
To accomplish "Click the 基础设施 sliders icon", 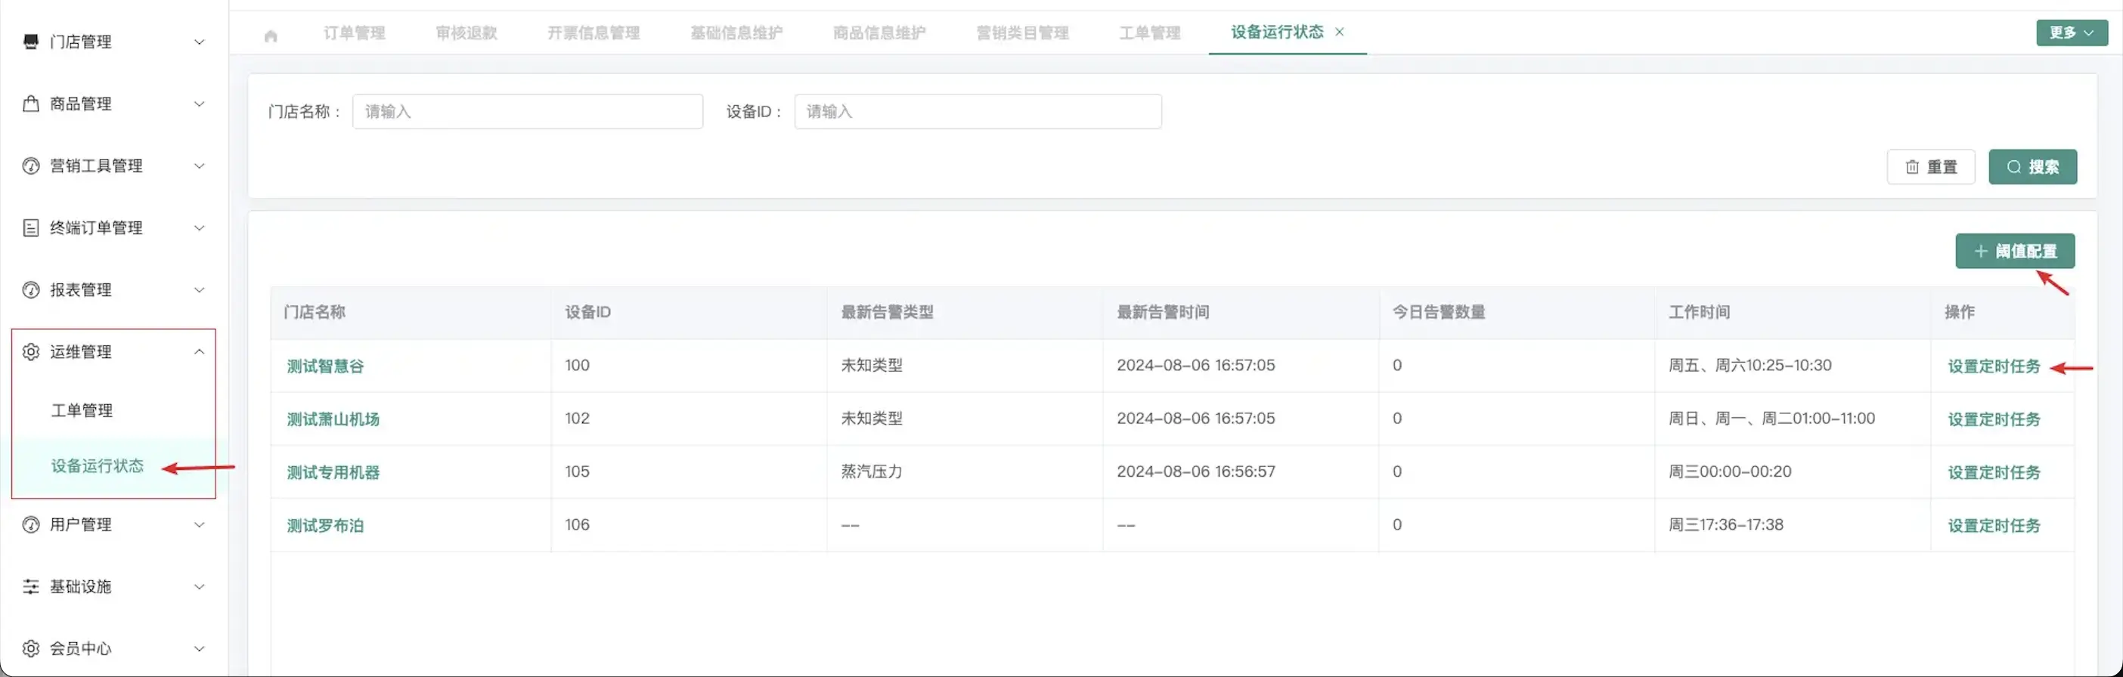I will (x=30, y=586).
